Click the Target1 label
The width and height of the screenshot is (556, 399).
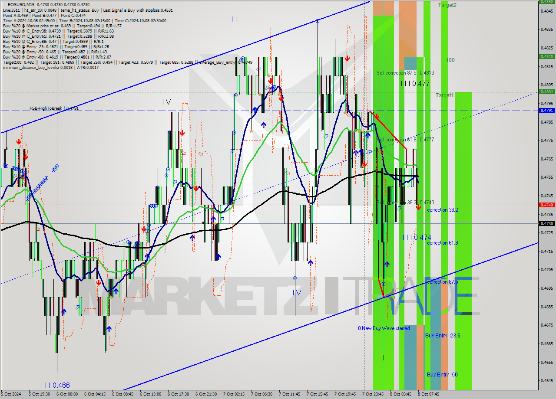click(445, 95)
